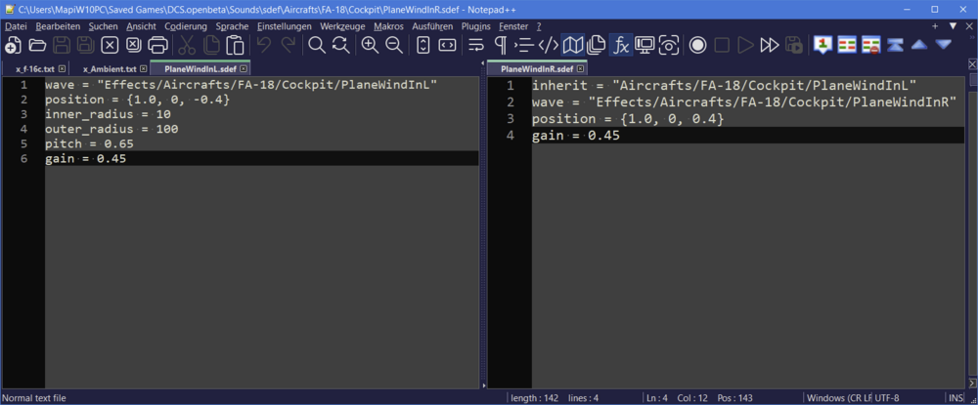
Task: Go to previous difference up arrow
Action: (919, 45)
